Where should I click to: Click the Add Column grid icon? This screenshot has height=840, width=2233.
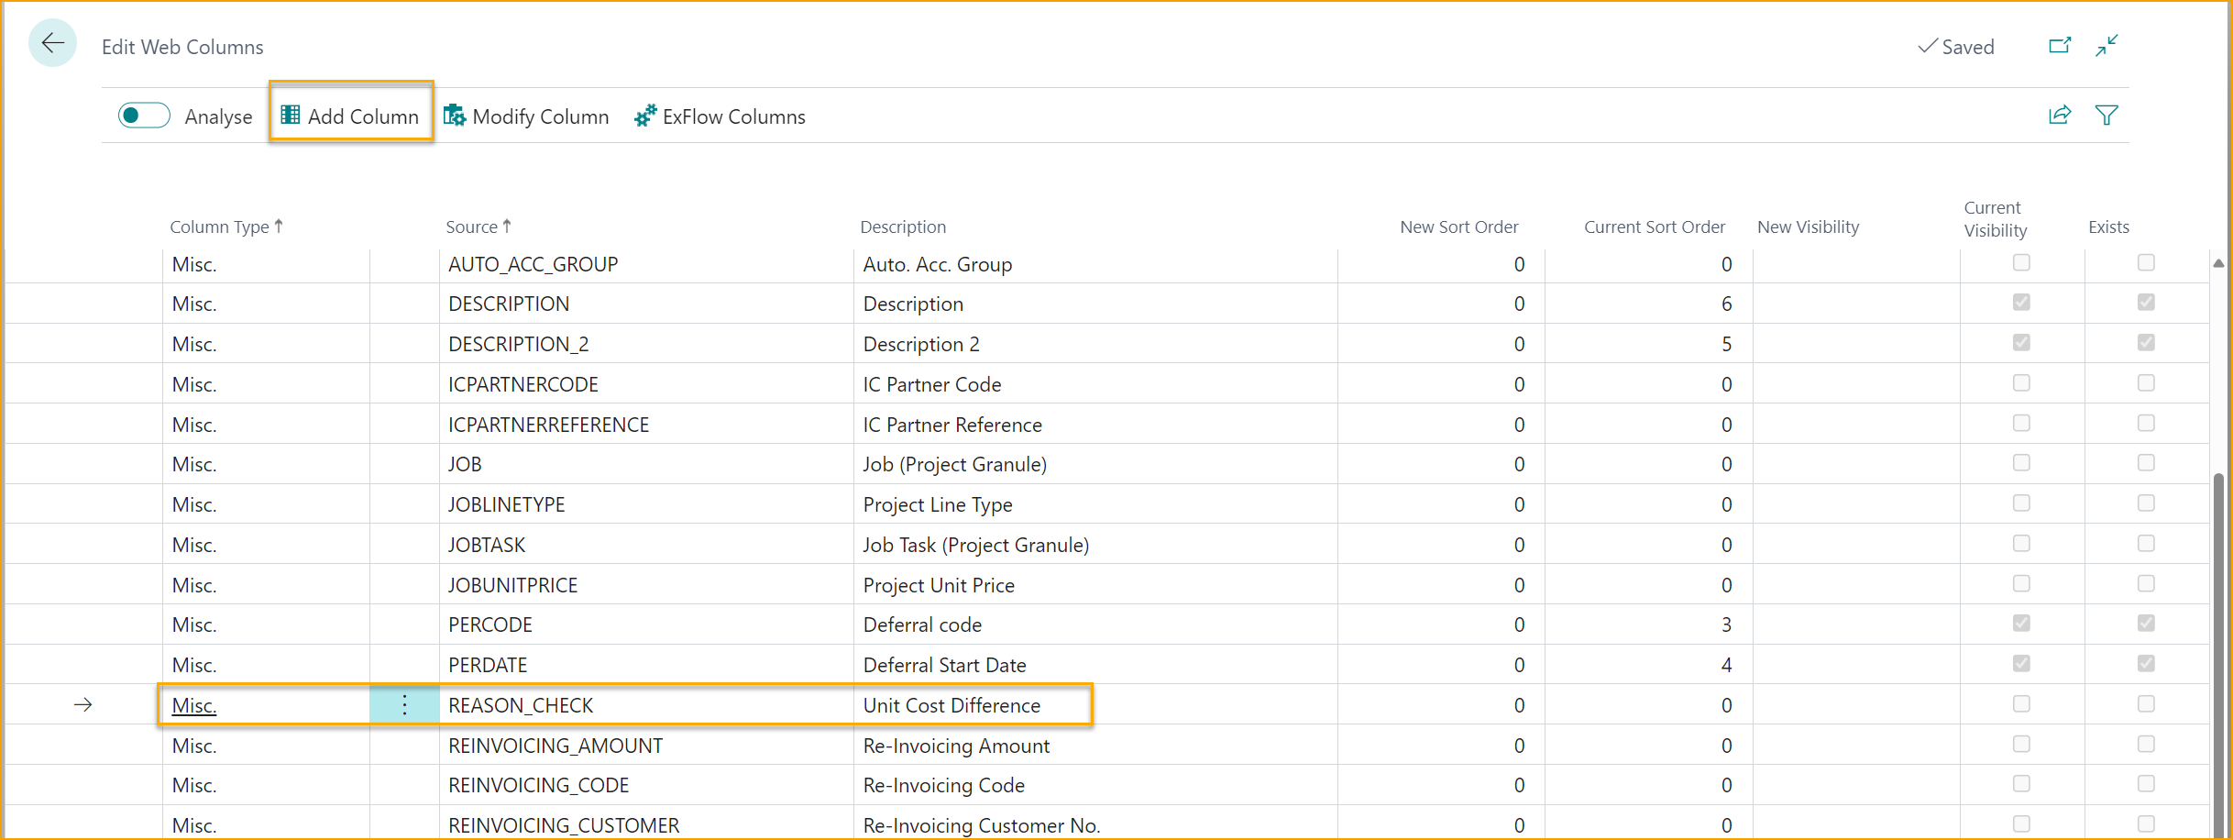click(x=291, y=116)
